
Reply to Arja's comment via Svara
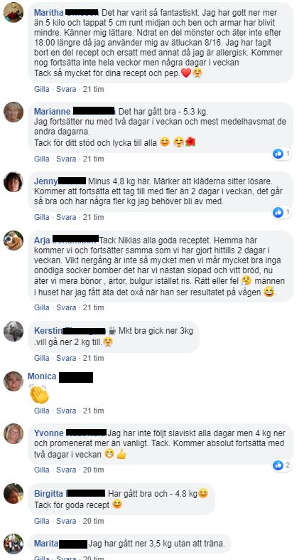click(66, 307)
